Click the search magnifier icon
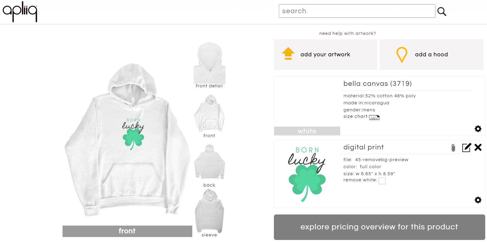 coord(442,11)
